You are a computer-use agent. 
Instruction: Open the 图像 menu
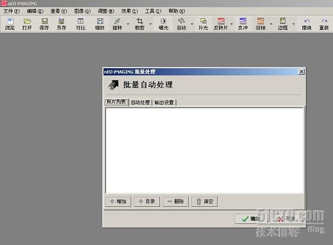[82, 11]
